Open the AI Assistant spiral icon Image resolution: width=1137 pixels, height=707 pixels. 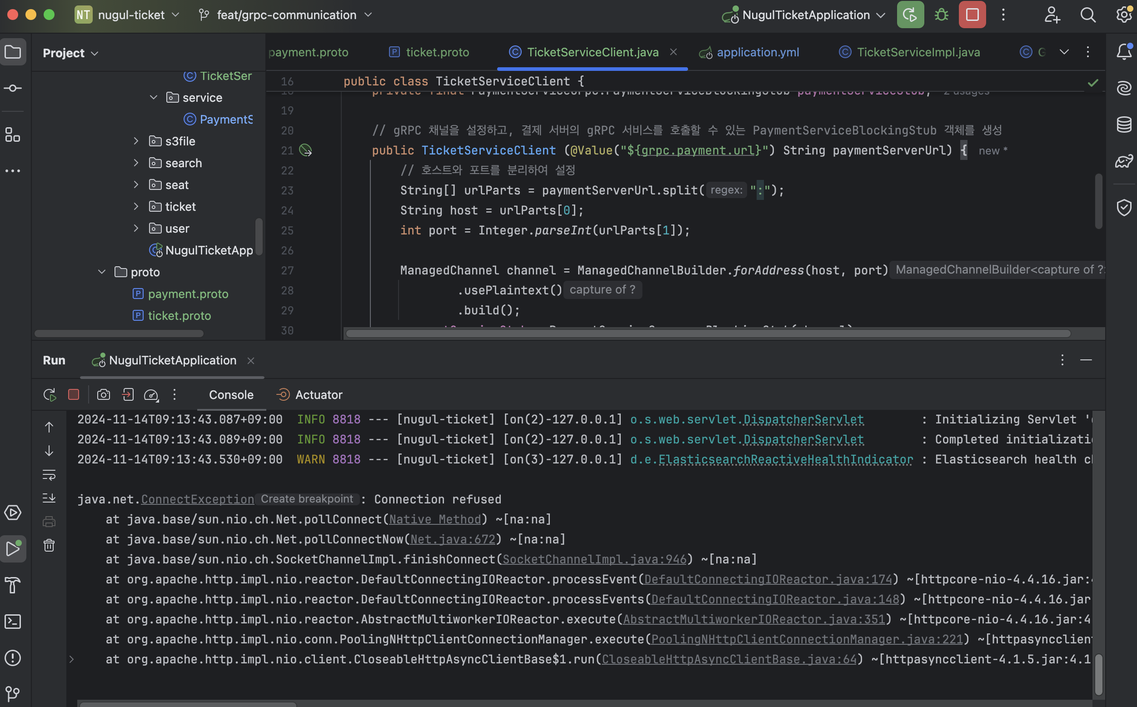click(1124, 88)
